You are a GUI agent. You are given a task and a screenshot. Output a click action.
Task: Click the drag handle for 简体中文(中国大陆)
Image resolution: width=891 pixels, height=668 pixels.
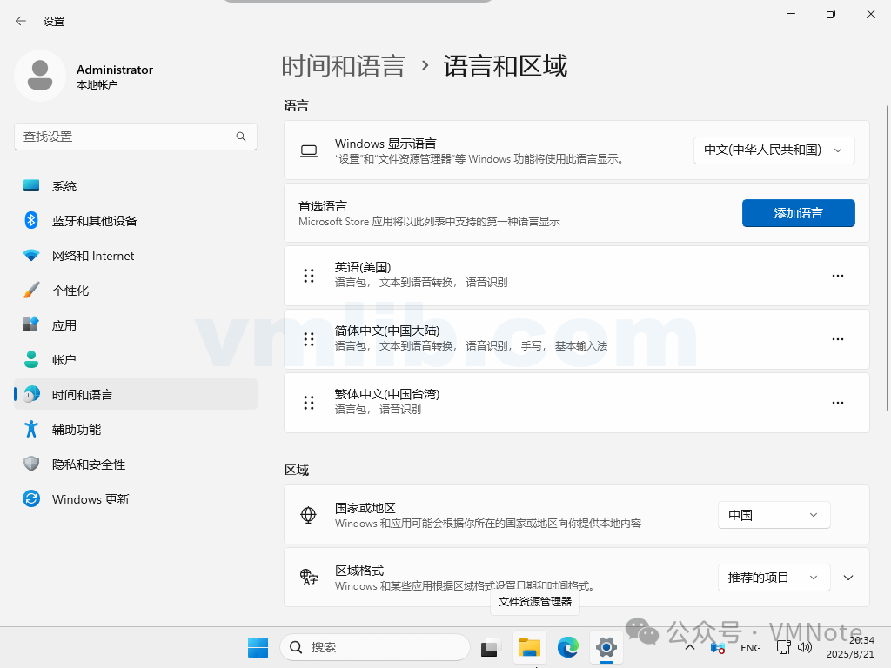click(309, 339)
